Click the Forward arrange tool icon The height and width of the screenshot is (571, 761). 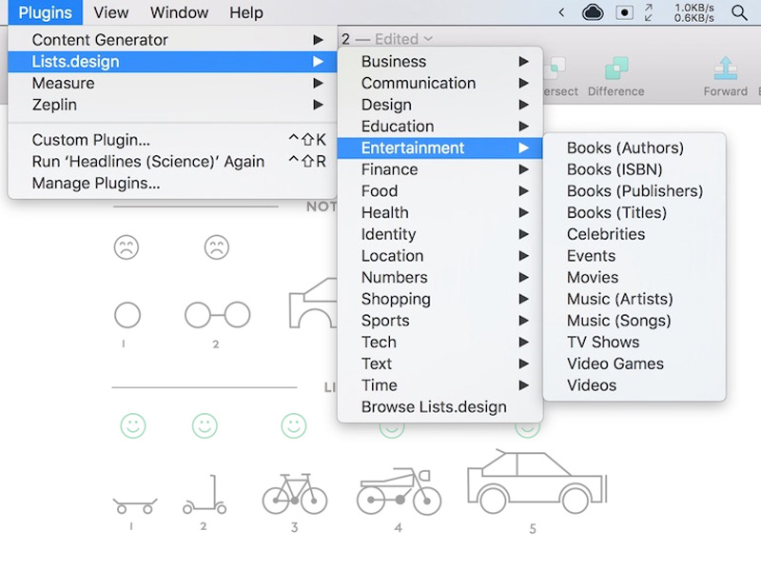click(726, 69)
